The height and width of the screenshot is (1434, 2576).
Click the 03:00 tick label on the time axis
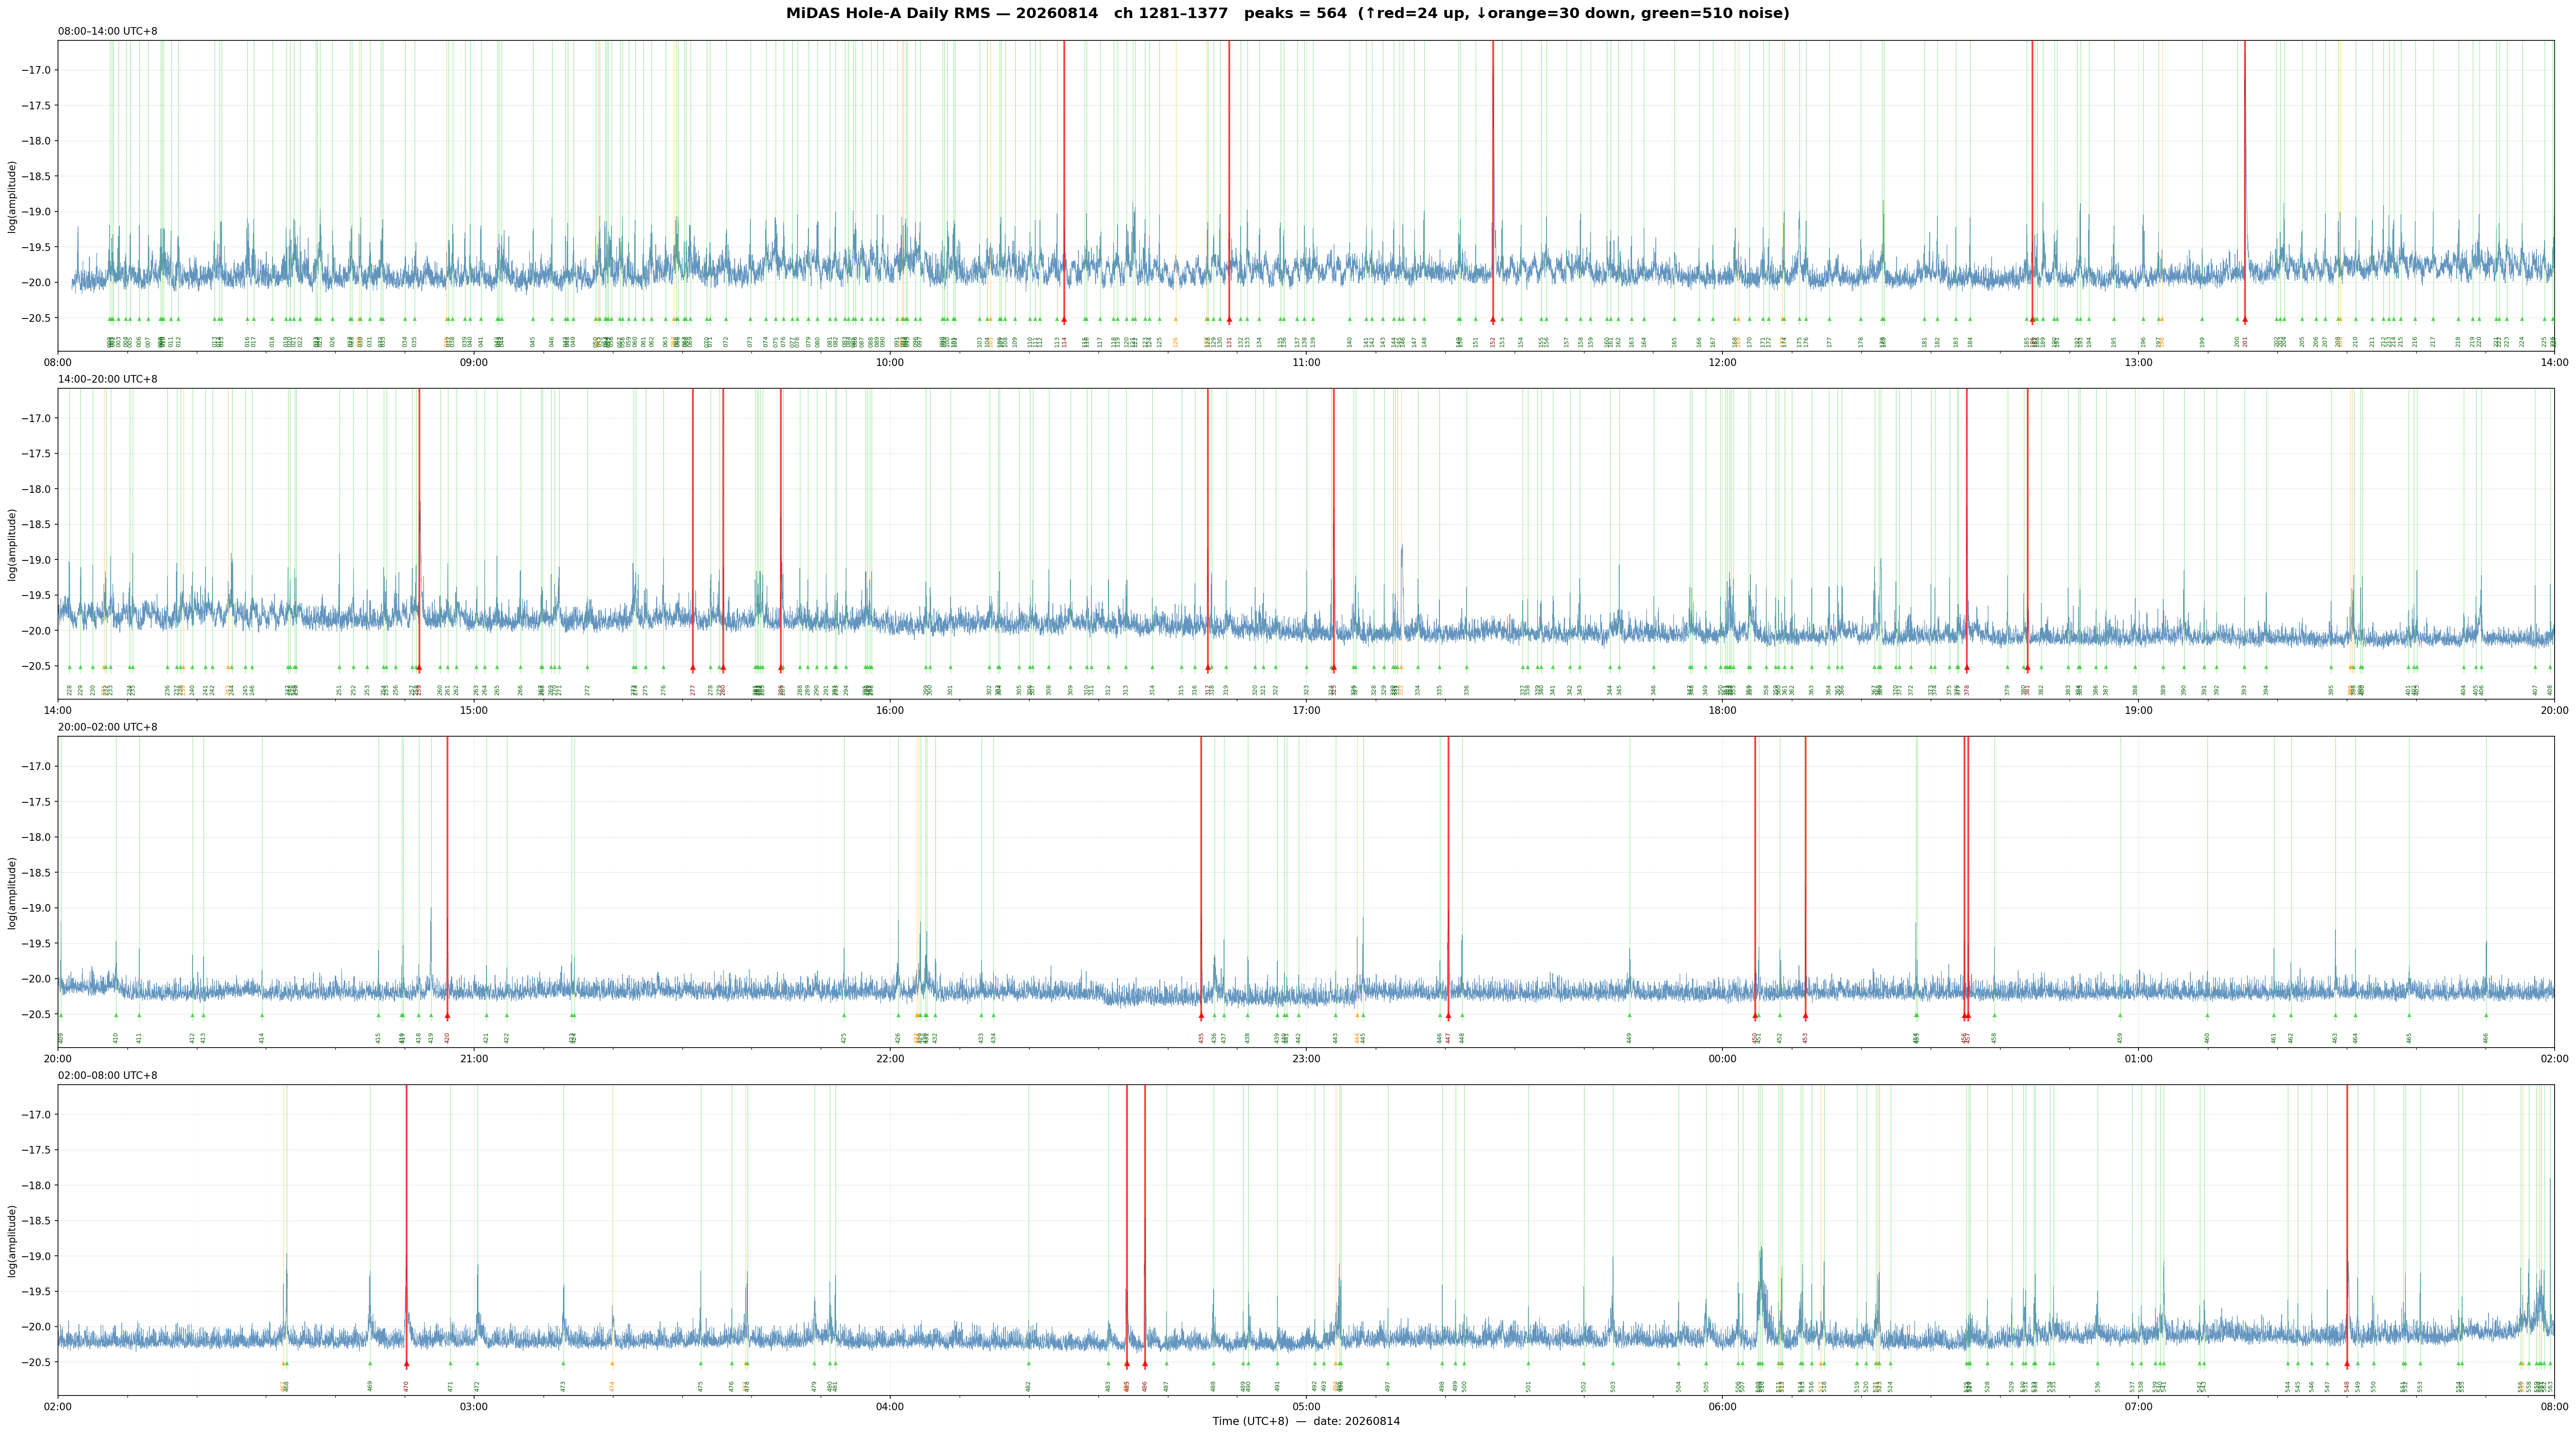click(474, 1407)
